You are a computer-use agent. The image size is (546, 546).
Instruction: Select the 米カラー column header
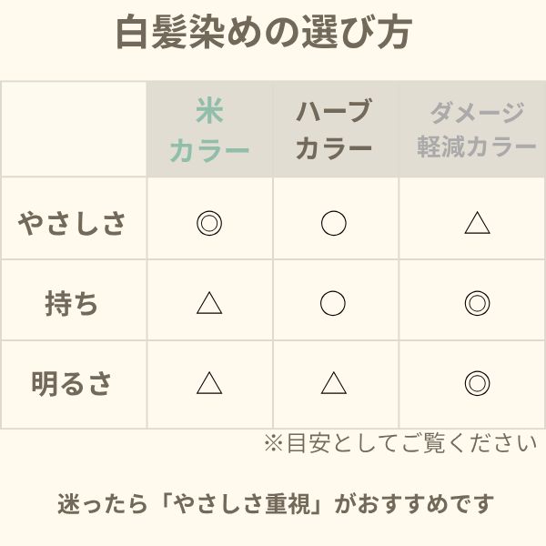pyautogui.click(x=209, y=130)
